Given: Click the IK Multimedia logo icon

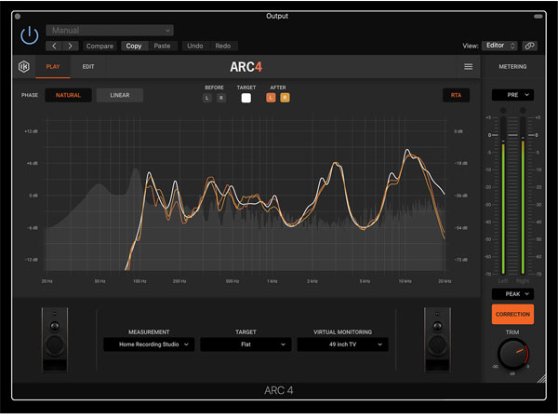Looking at the screenshot, I should point(24,67).
